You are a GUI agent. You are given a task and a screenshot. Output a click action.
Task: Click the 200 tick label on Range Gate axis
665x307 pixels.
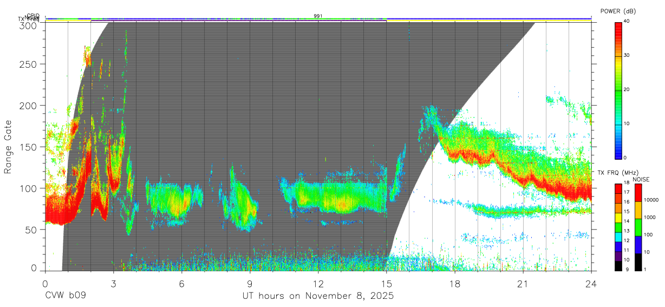click(x=29, y=106)
